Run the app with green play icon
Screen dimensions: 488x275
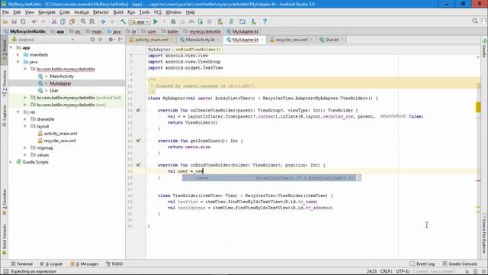[156, 21]
